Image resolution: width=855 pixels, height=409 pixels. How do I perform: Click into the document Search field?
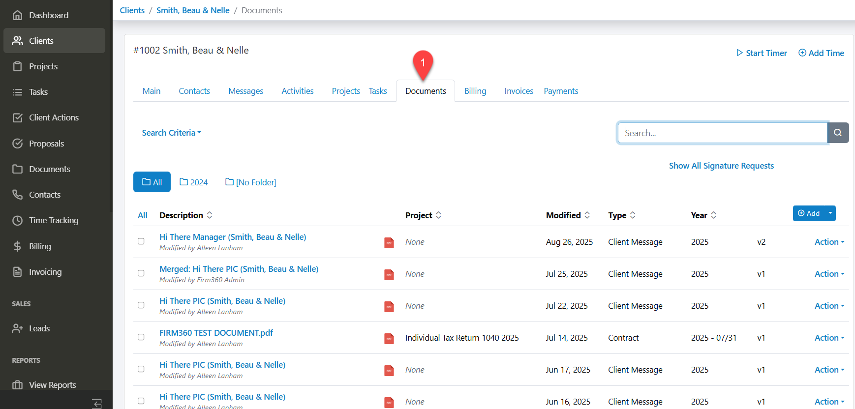(722, 133)
